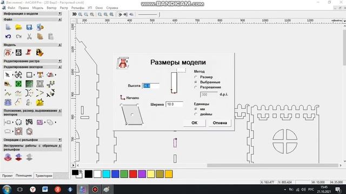Open the Вектор menu

[x=52, y=8]
